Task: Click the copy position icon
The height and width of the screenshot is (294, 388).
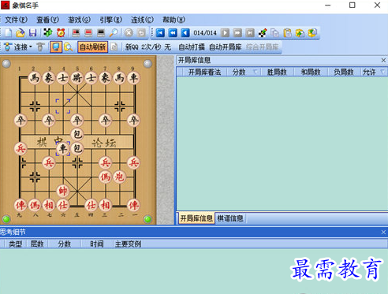Action: [x=275, y=33]
